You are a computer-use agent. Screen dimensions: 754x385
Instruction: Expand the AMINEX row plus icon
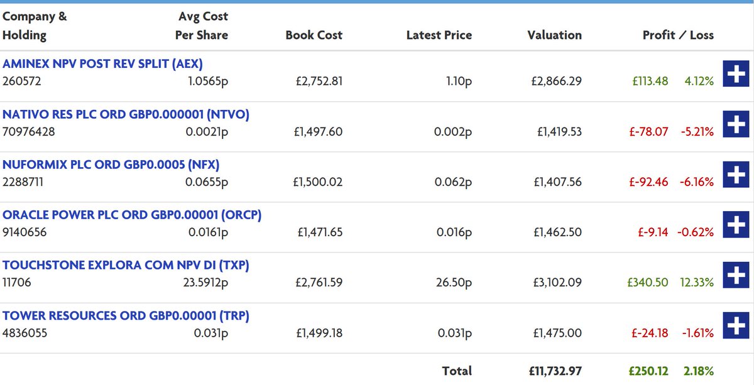(x=736, y=75)
